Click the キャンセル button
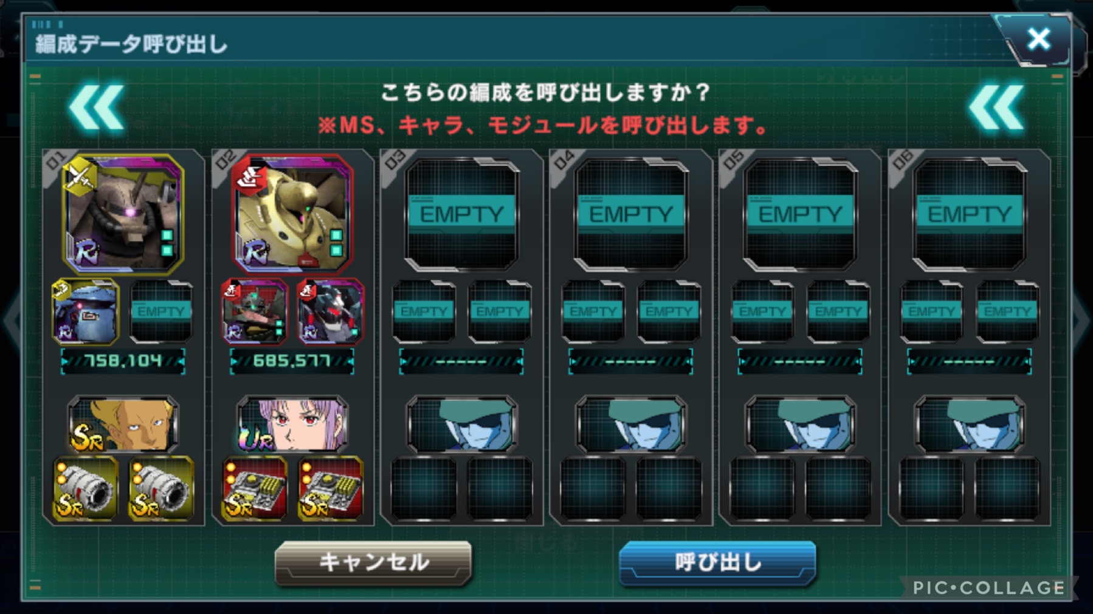 point(373,563)
